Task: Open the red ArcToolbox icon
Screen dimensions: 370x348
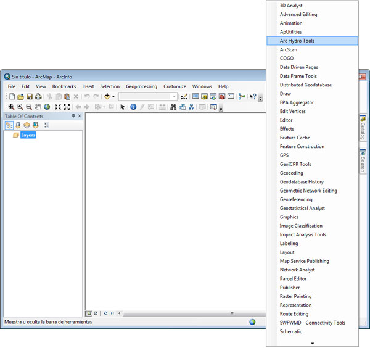Action: pos(222,96)
